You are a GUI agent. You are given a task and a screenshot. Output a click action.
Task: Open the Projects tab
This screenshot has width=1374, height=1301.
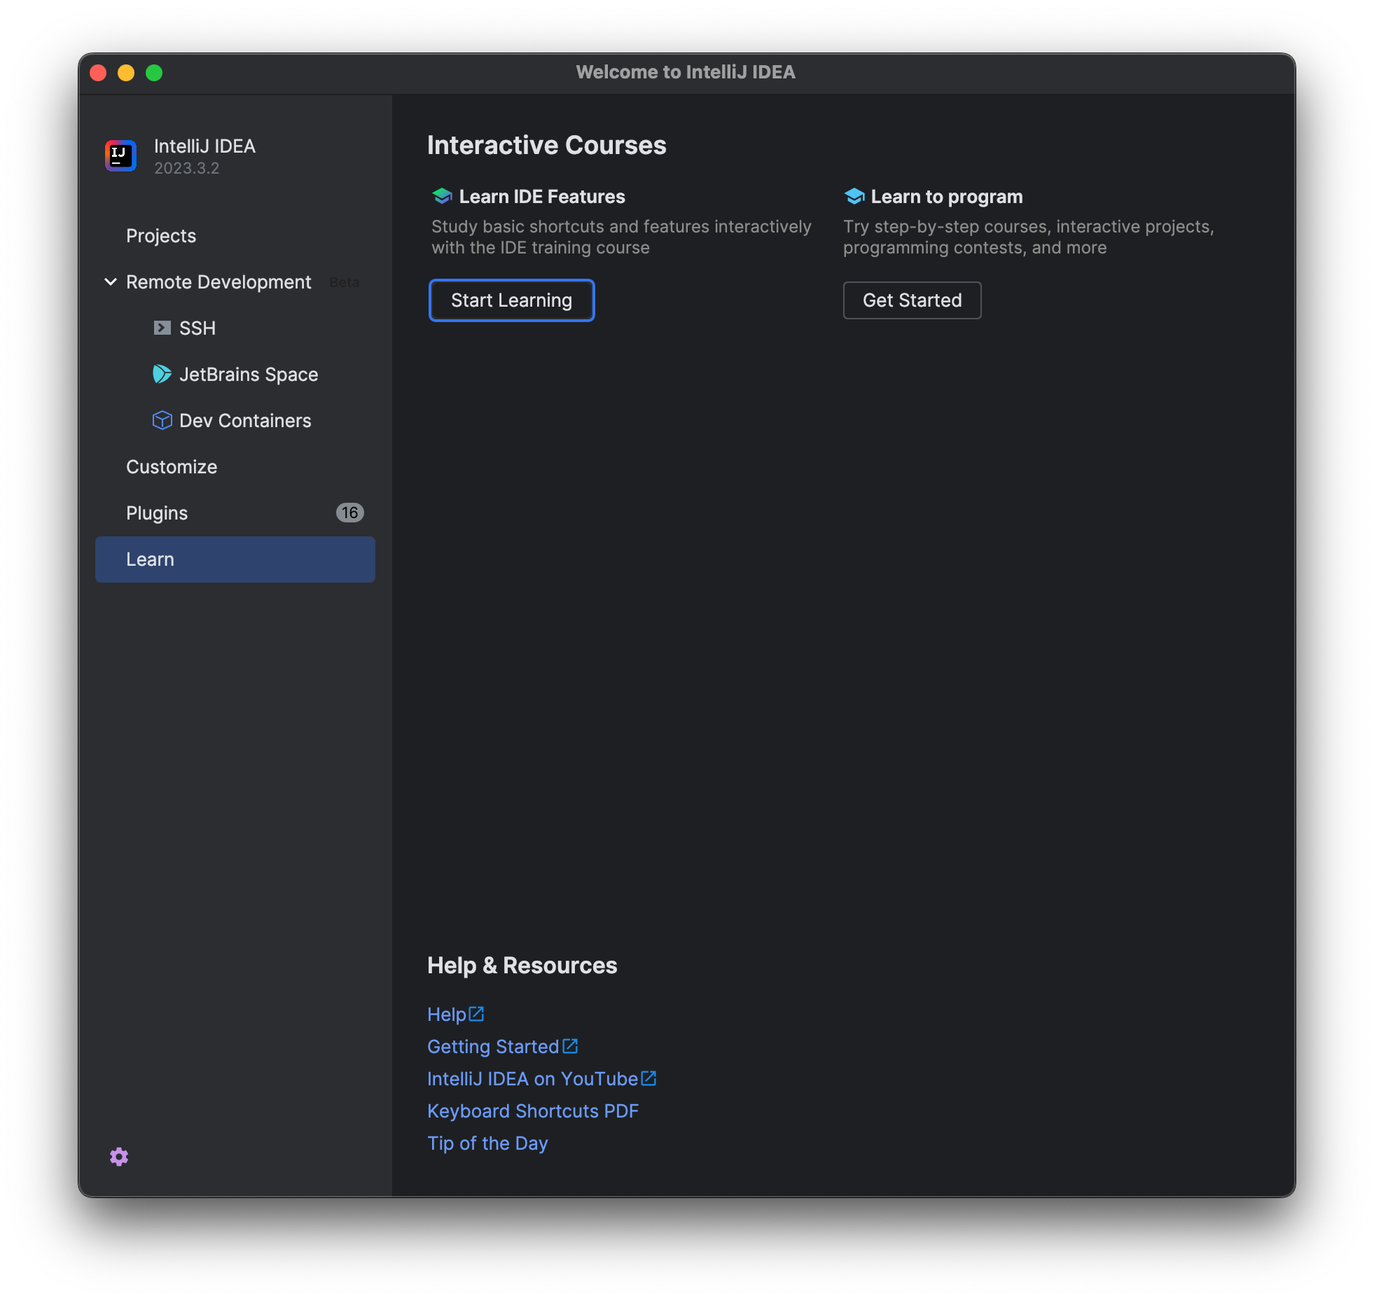[x=161, y=236]
